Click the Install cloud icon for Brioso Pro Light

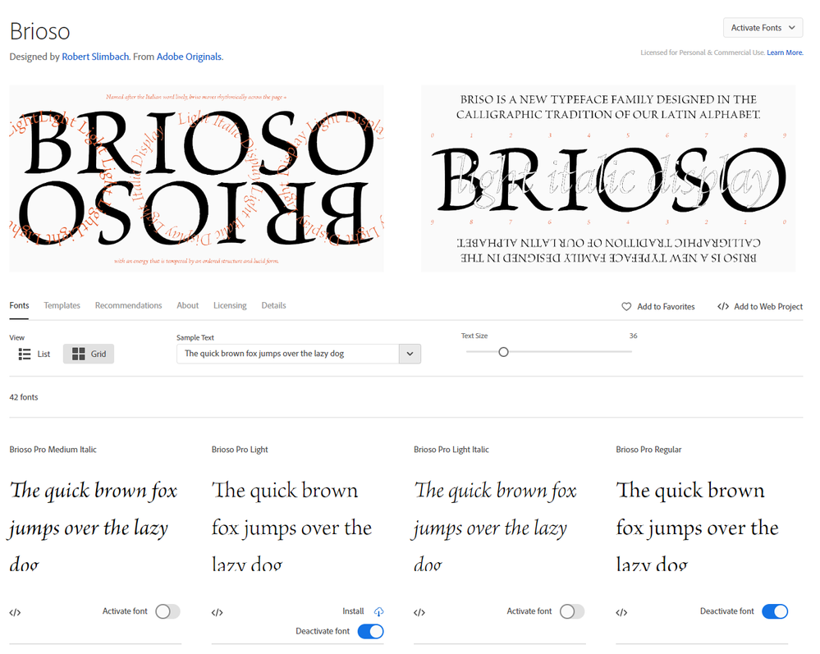(x=378, y=611)
